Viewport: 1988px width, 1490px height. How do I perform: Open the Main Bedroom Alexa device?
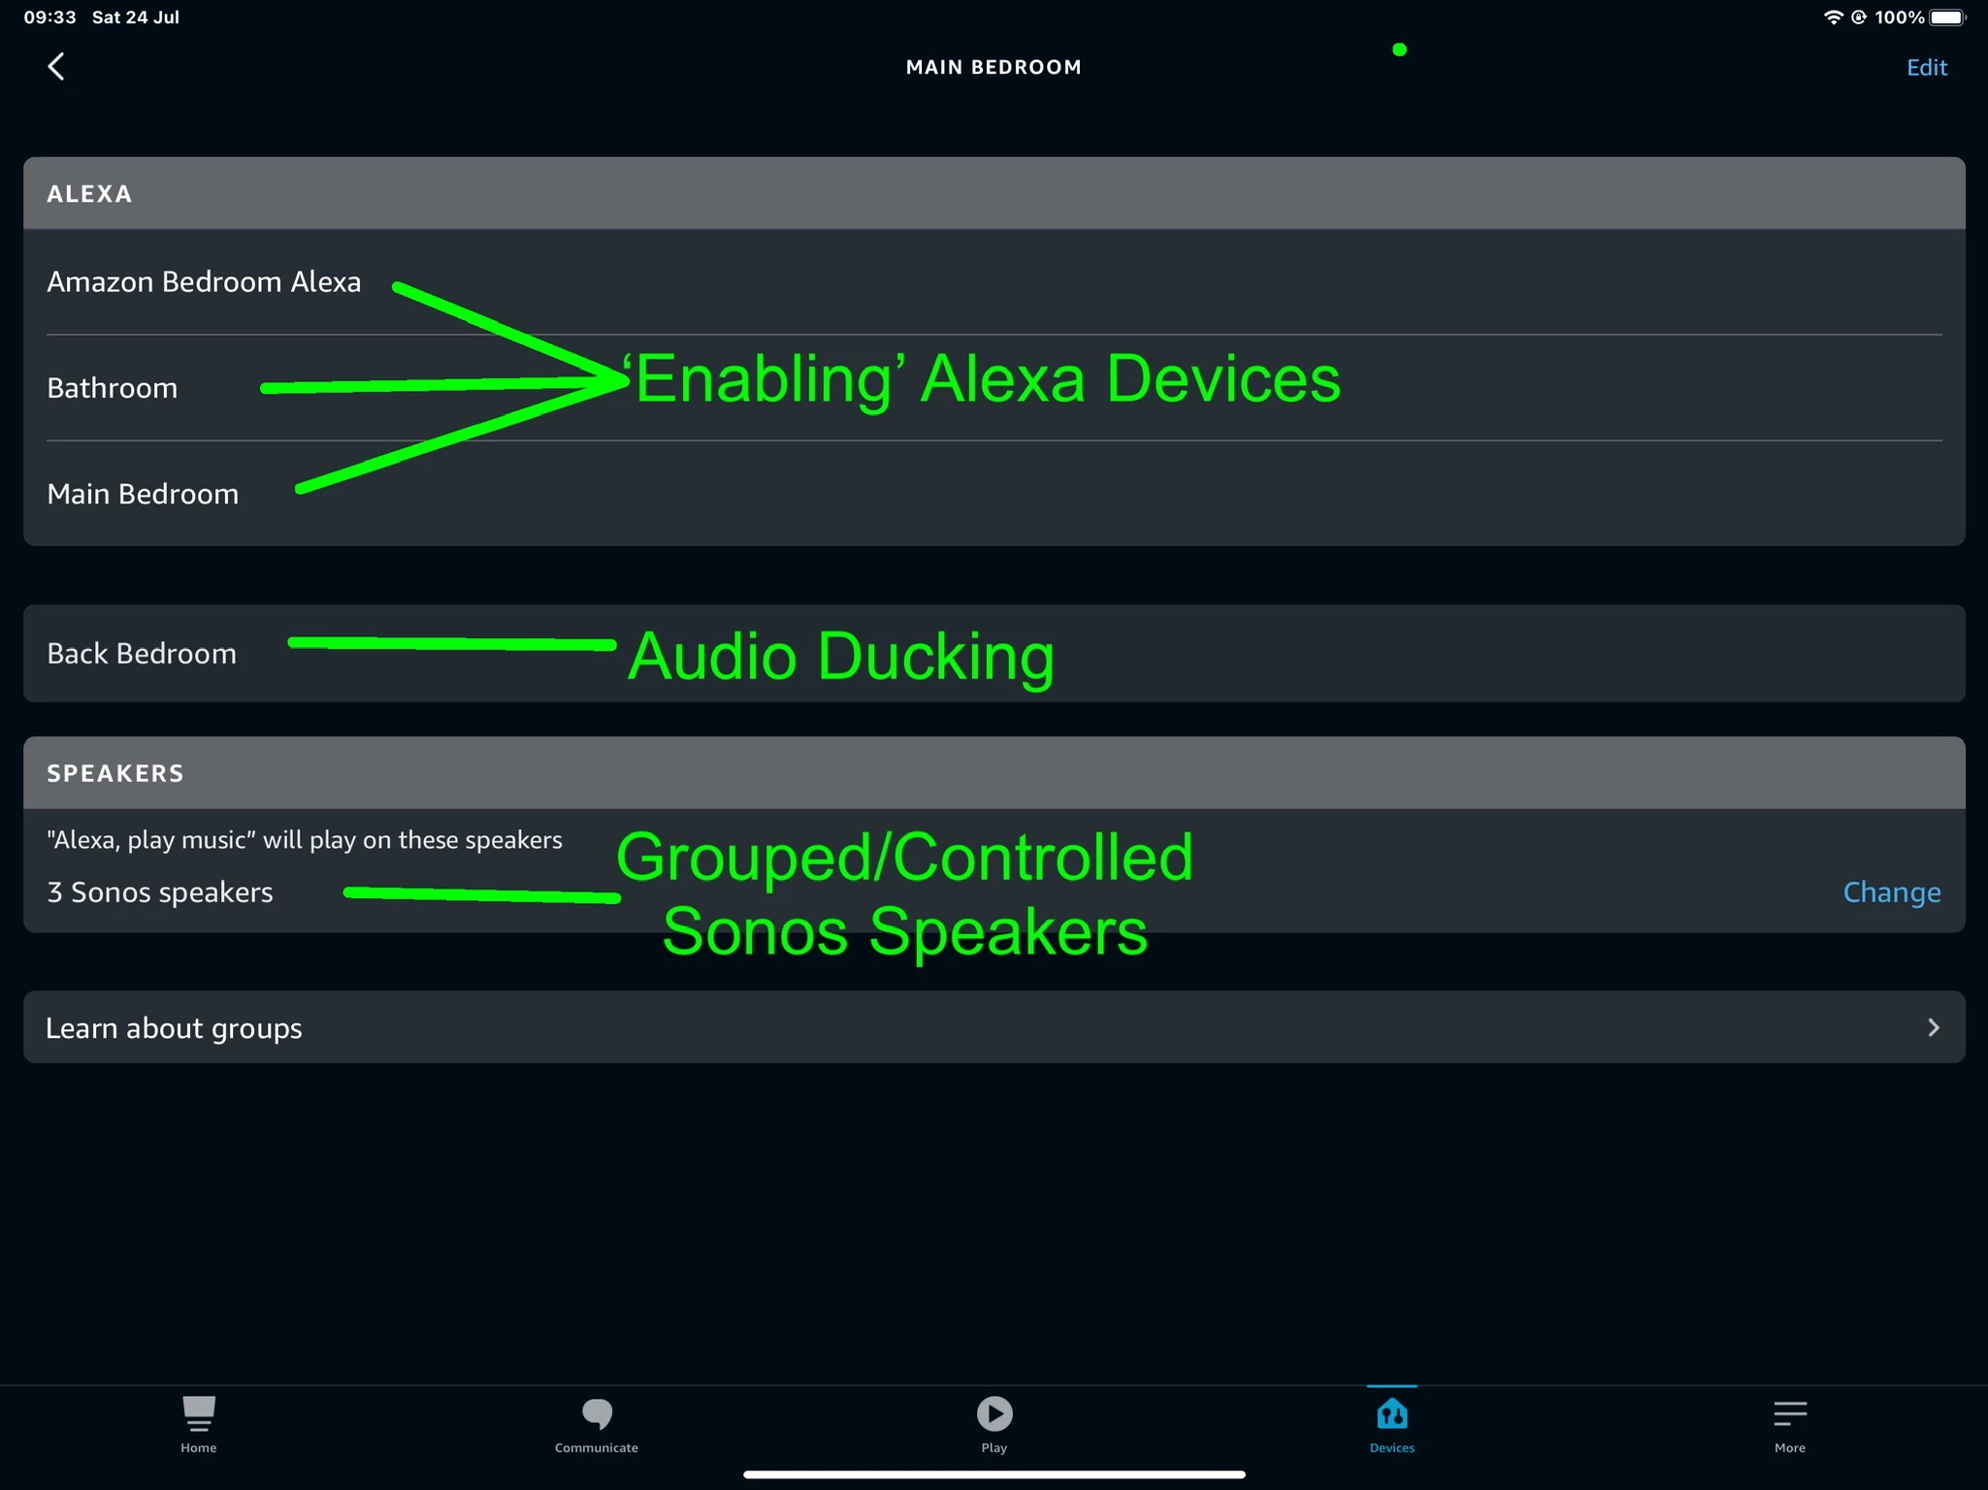(x=143, y=494)
